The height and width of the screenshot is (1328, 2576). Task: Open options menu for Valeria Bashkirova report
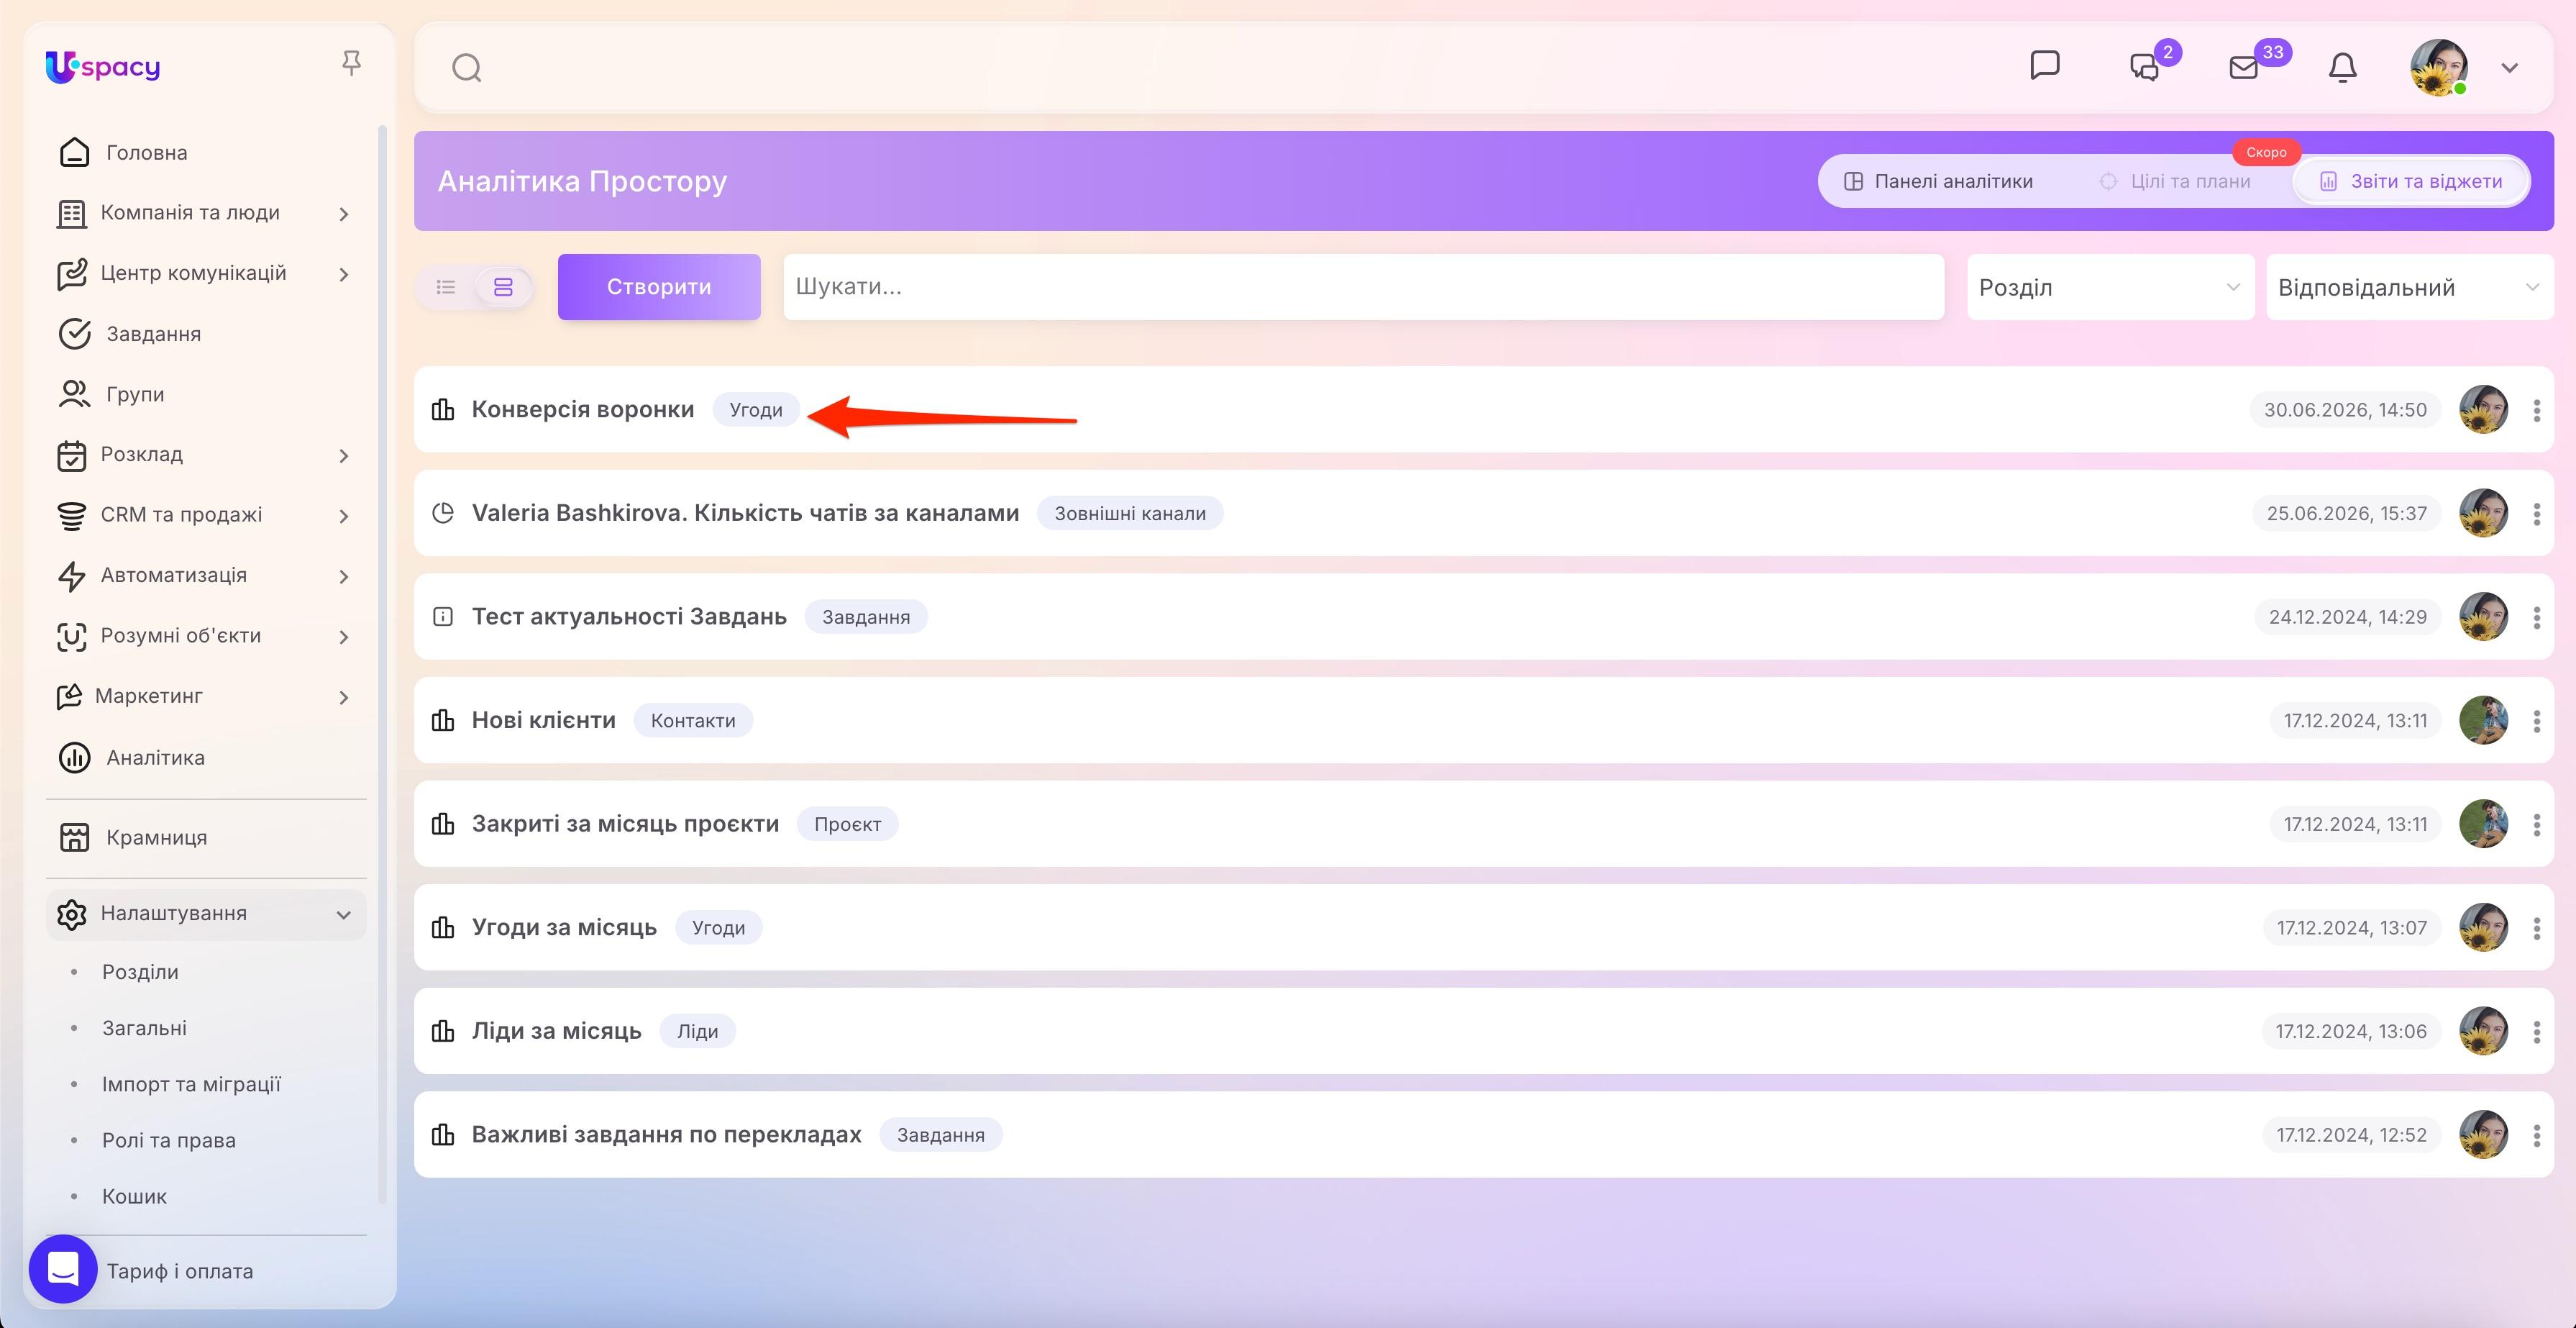(x=2536, y=514)
